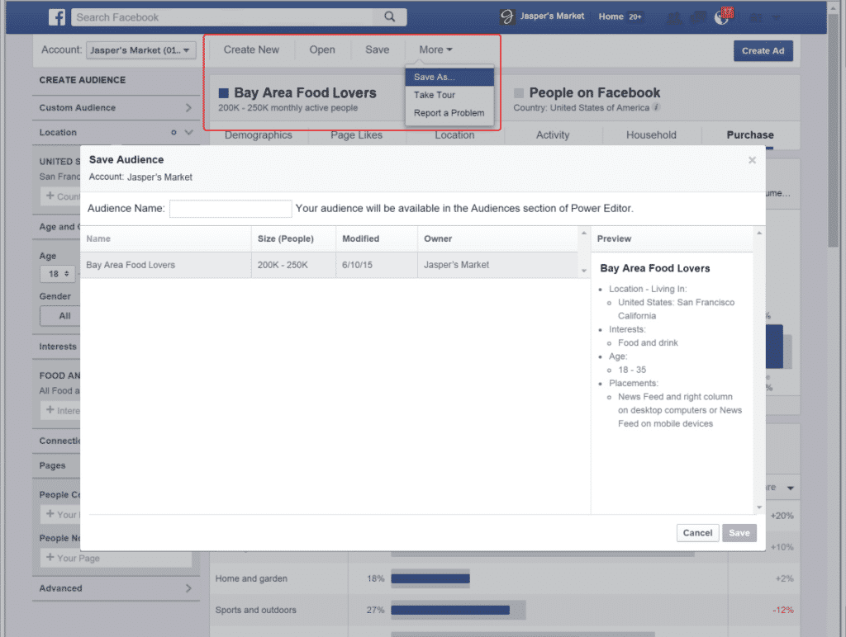
Task: Click Save button in Save Audience dialog
Action: [x=739, y=533]
